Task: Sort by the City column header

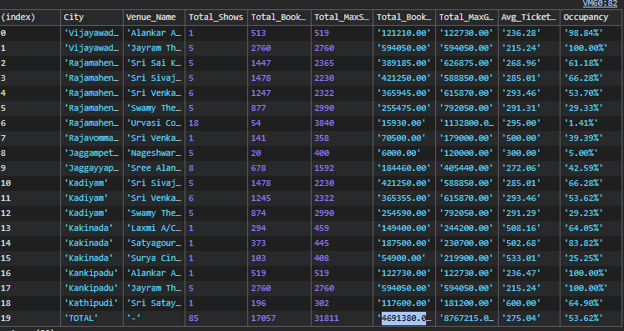Action: pos(92,18)
